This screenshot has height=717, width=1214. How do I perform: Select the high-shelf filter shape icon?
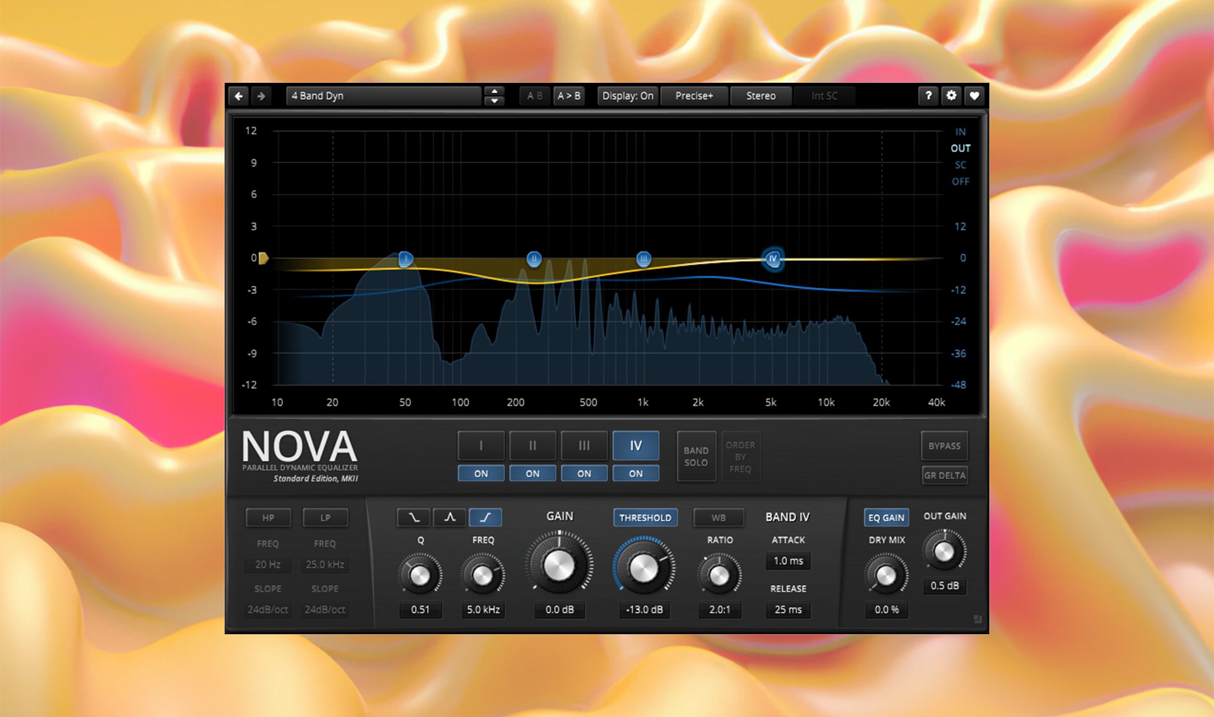487,517
